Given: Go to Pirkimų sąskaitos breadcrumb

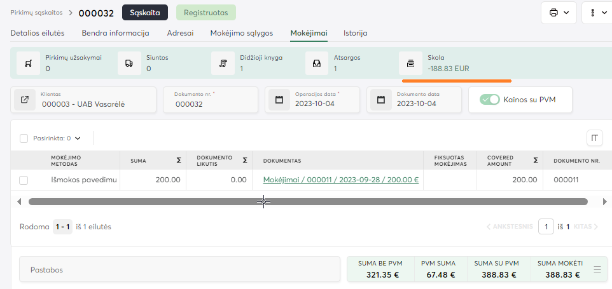Looking at the screenshot, I should click(36, 12).
